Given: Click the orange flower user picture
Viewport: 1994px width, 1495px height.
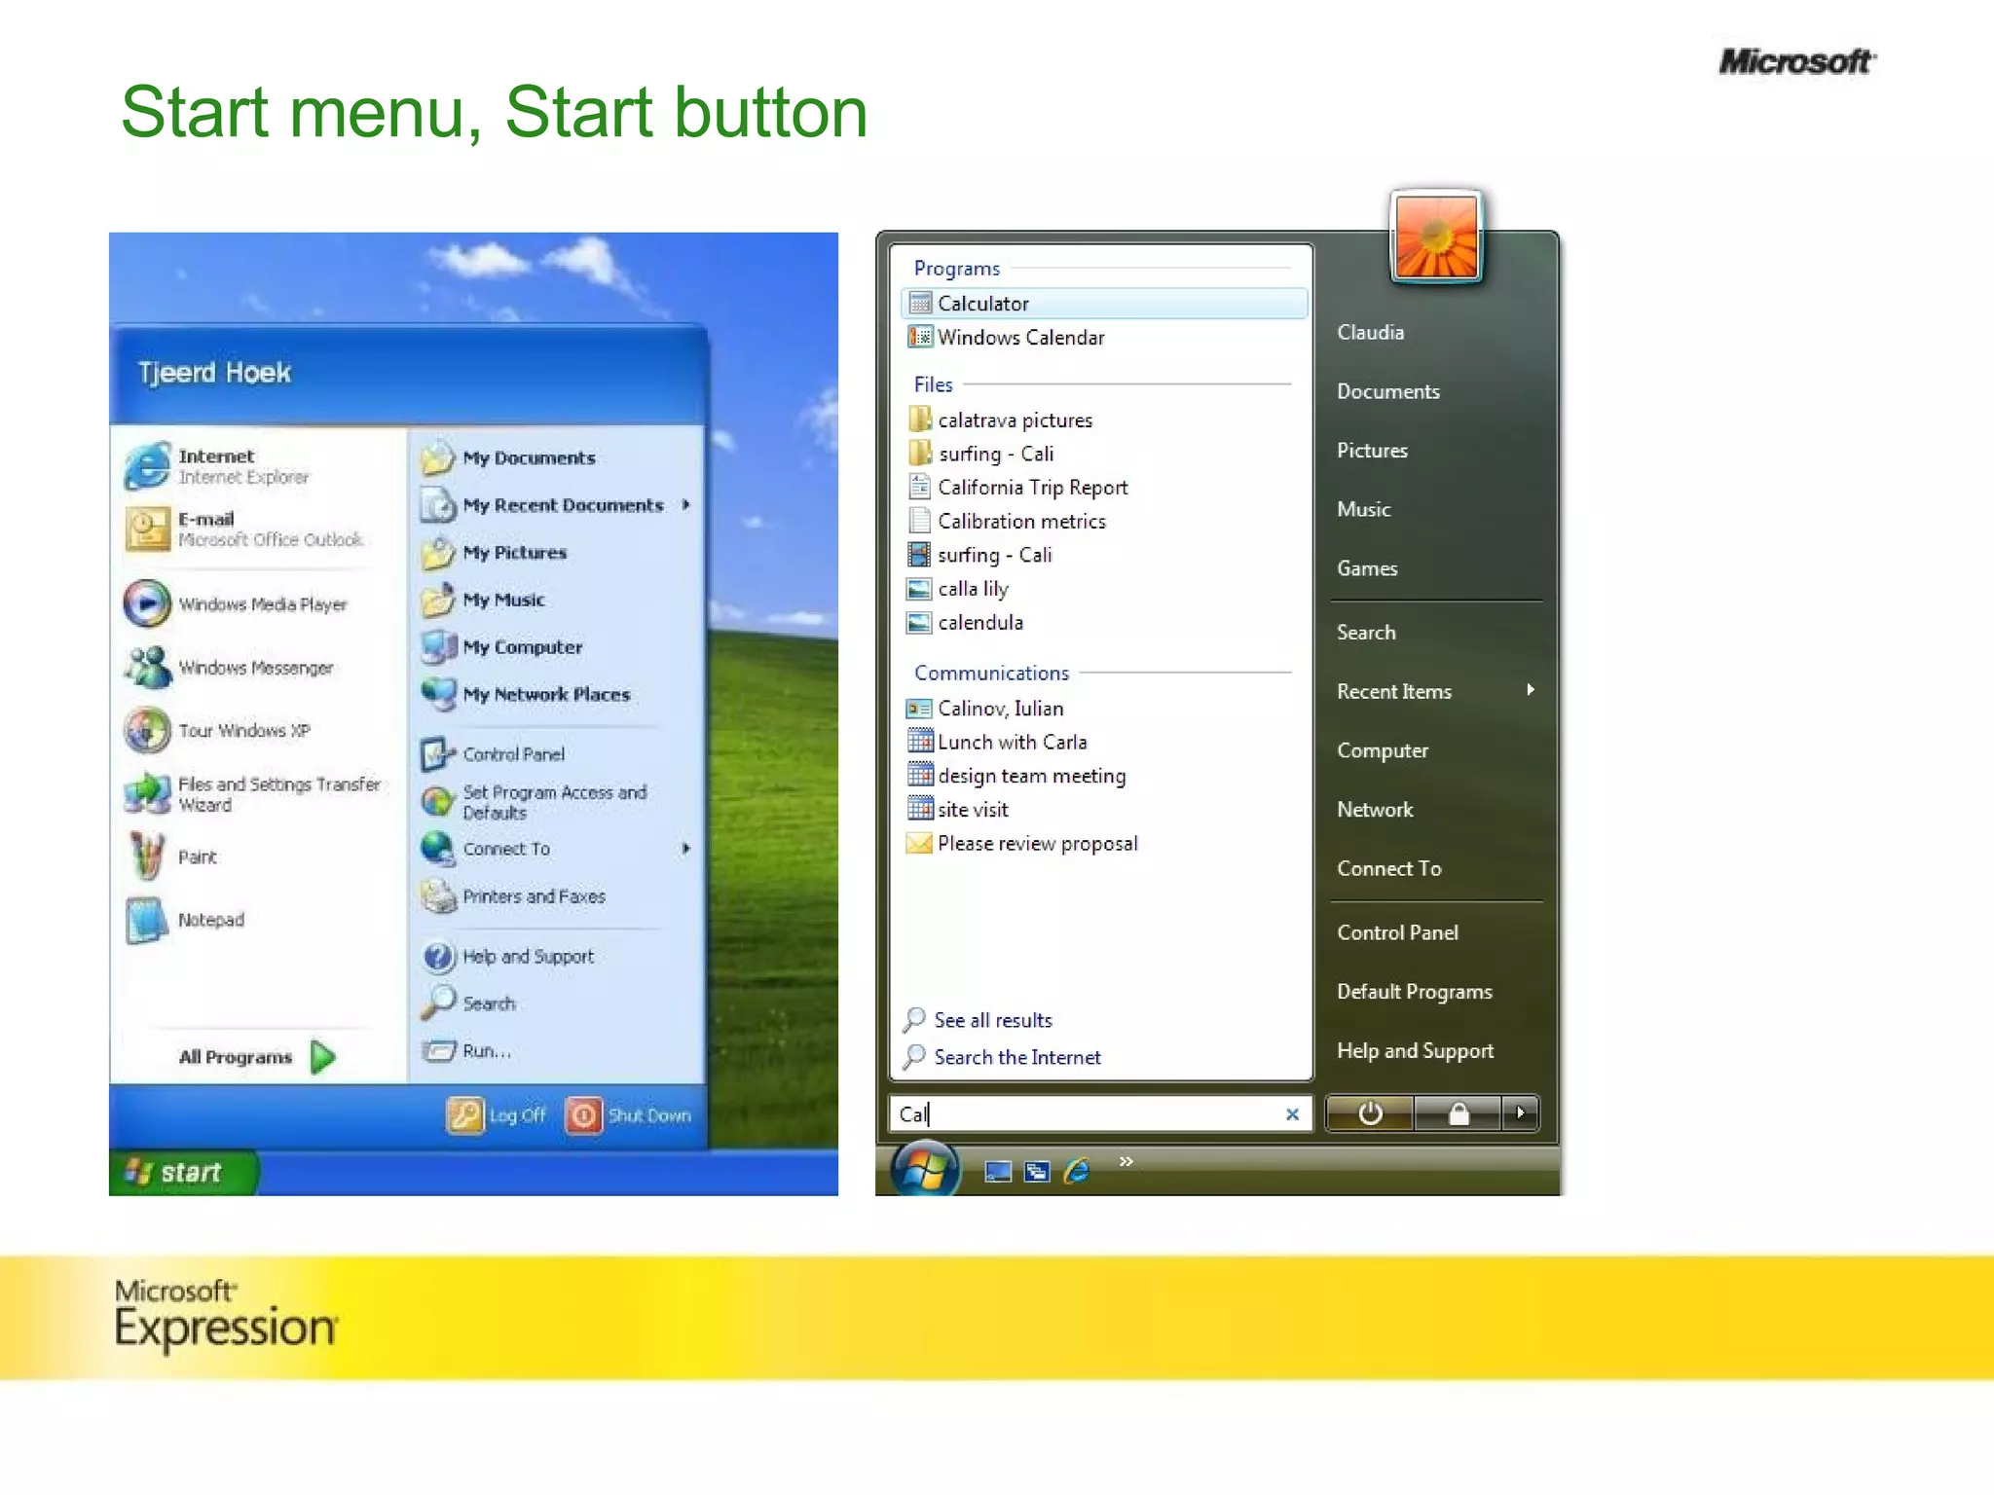Looking at the screenshot, I should pos(1436,237).
